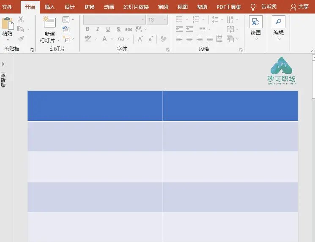Open the Clipboard dialog launcher
The image size is (315, 242).
pos(32,50)
